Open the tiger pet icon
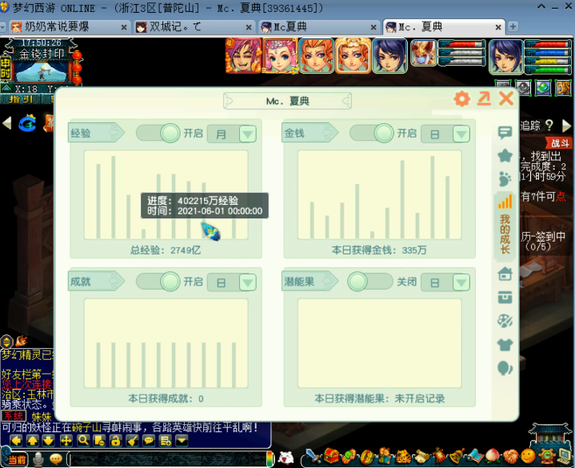The image size is (575, 468). click(x=402, y=457)
